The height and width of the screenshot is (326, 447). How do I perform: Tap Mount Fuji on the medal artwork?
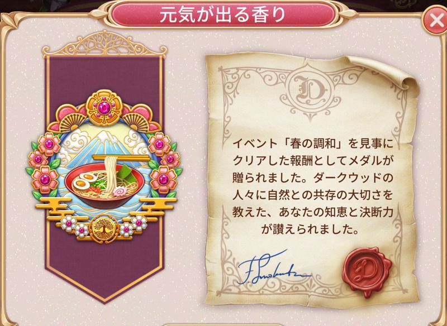click(103, 145)
